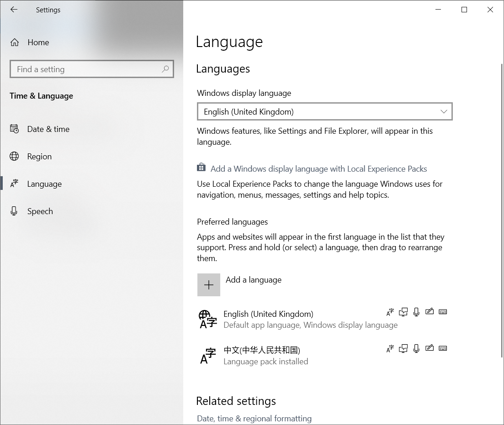This screenshot has height=425, width=504.
Task: Click the keyboard icon for English (United Kingdom)
Action: 443,312
